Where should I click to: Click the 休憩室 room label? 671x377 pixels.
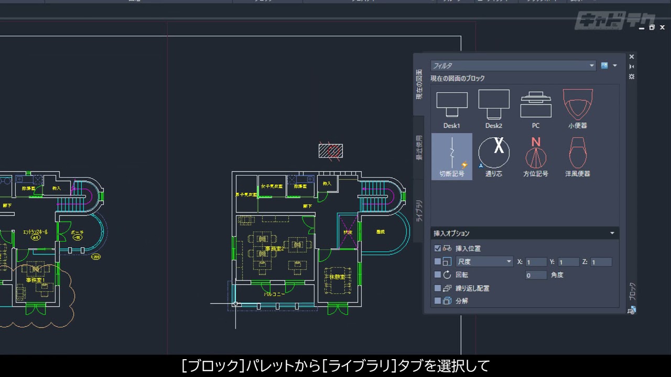pos(338,276)
